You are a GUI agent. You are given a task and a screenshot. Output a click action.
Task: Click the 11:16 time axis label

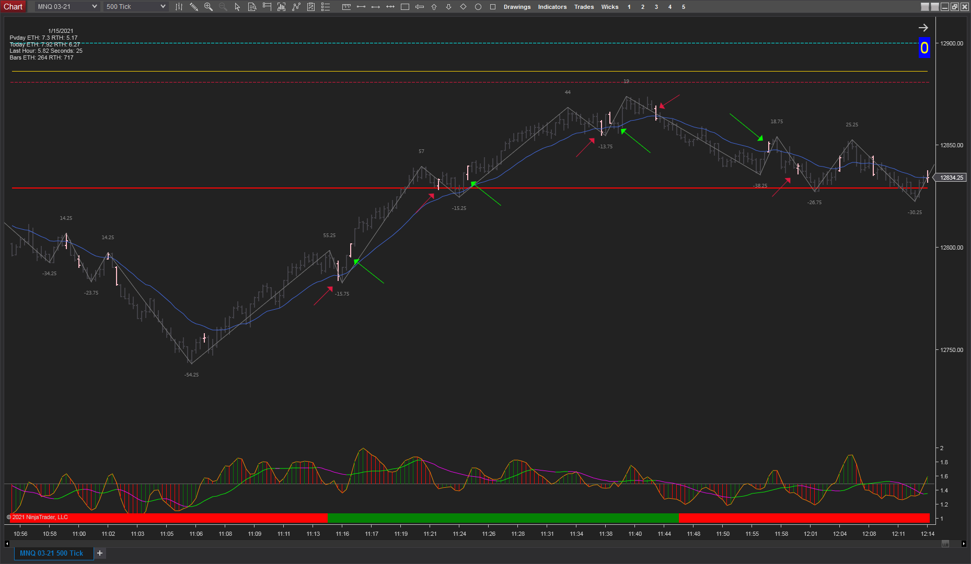coord(342,534)
